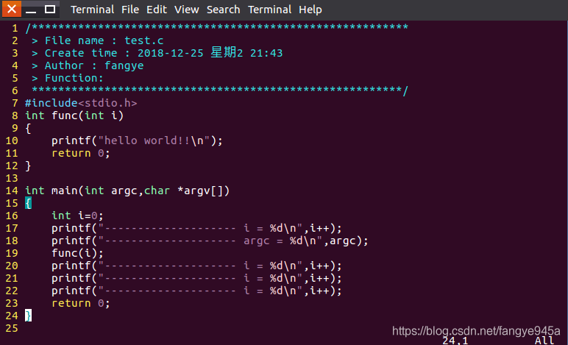Open the Edit menu
568x345 pixels.
157,10
